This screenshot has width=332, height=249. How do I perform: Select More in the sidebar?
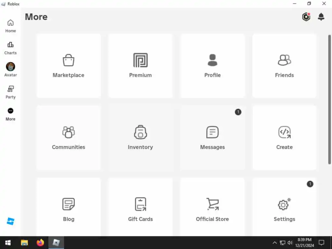point(10,114)
